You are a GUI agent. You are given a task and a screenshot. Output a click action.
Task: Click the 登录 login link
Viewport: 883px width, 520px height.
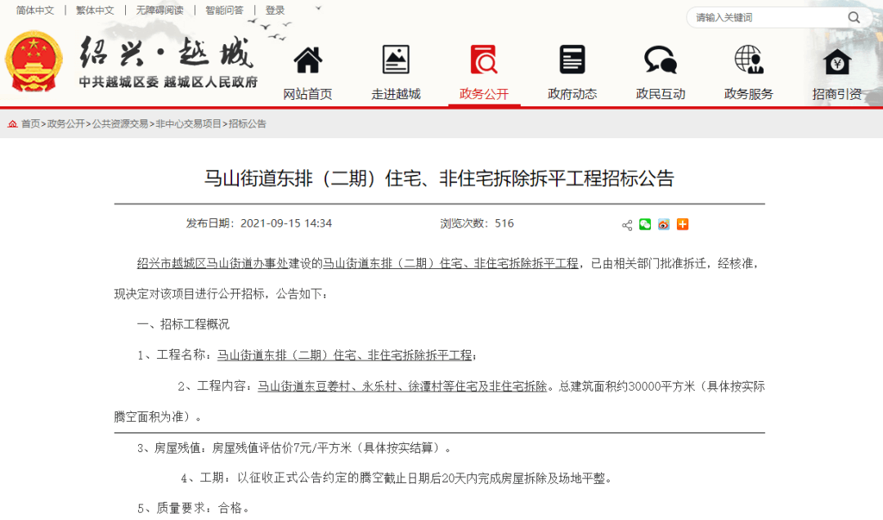[274, 11]
